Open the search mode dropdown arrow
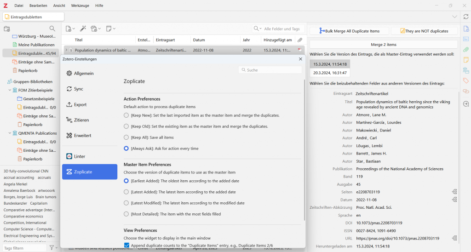The image size is (471, 252). pos(260,29)
